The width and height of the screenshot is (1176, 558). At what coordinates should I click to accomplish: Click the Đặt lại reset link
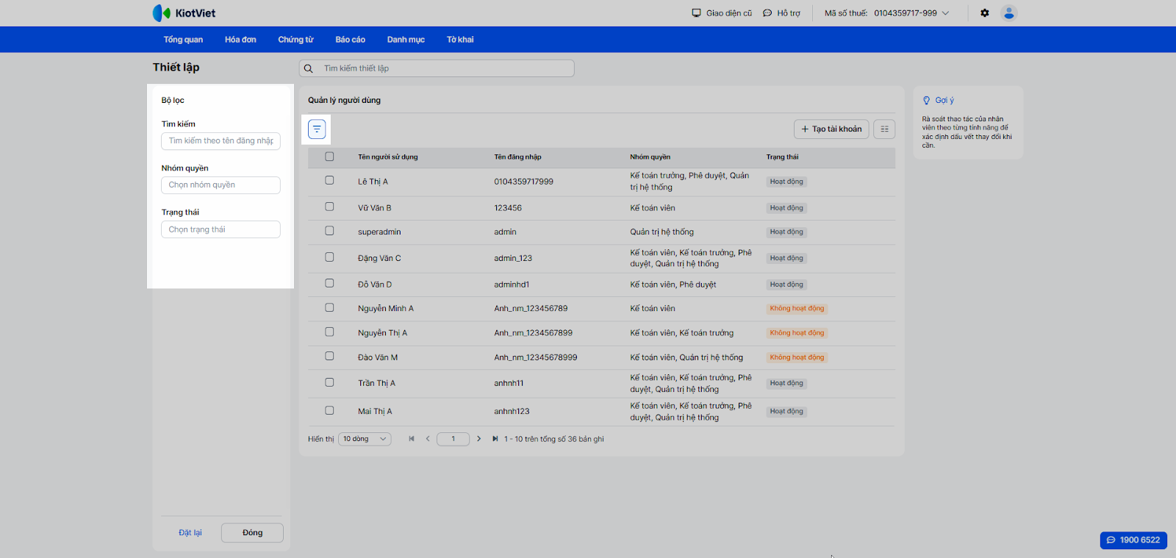click(190, 533)
